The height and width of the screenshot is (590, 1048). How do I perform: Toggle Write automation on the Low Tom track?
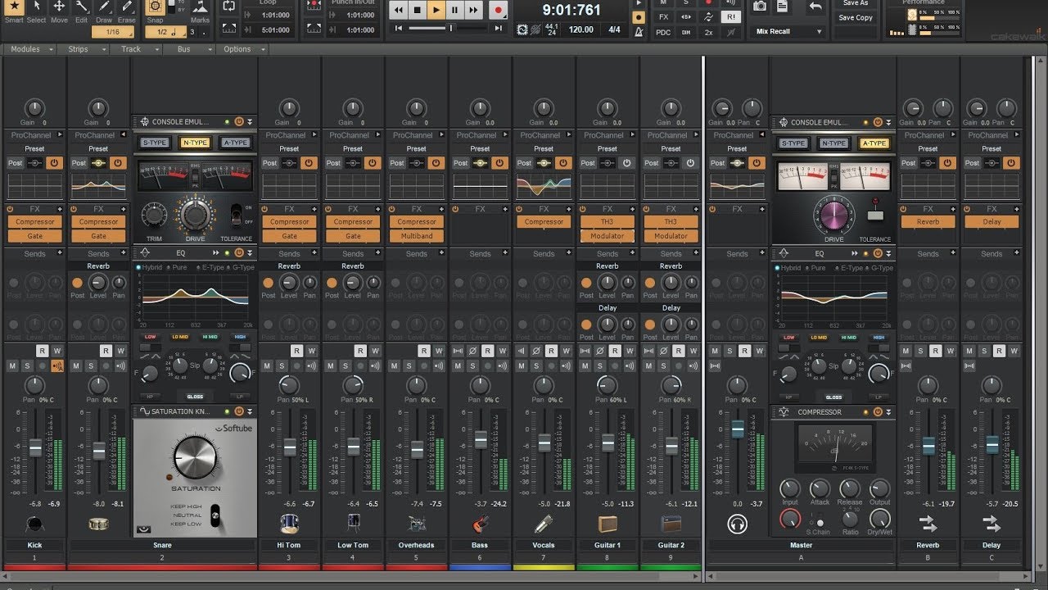point(375,351)
